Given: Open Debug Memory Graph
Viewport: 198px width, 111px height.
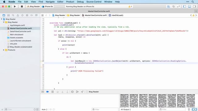Looking at the screenshot, I should pos(77,92).
